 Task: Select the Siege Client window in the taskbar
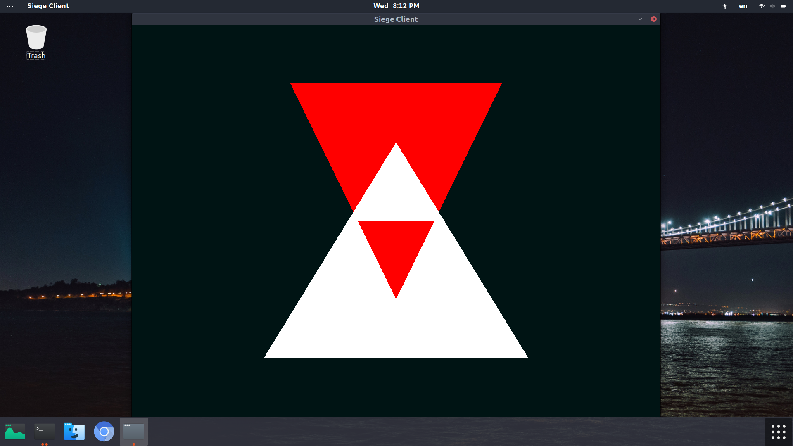pyautogui.click(x=134, y=431)
